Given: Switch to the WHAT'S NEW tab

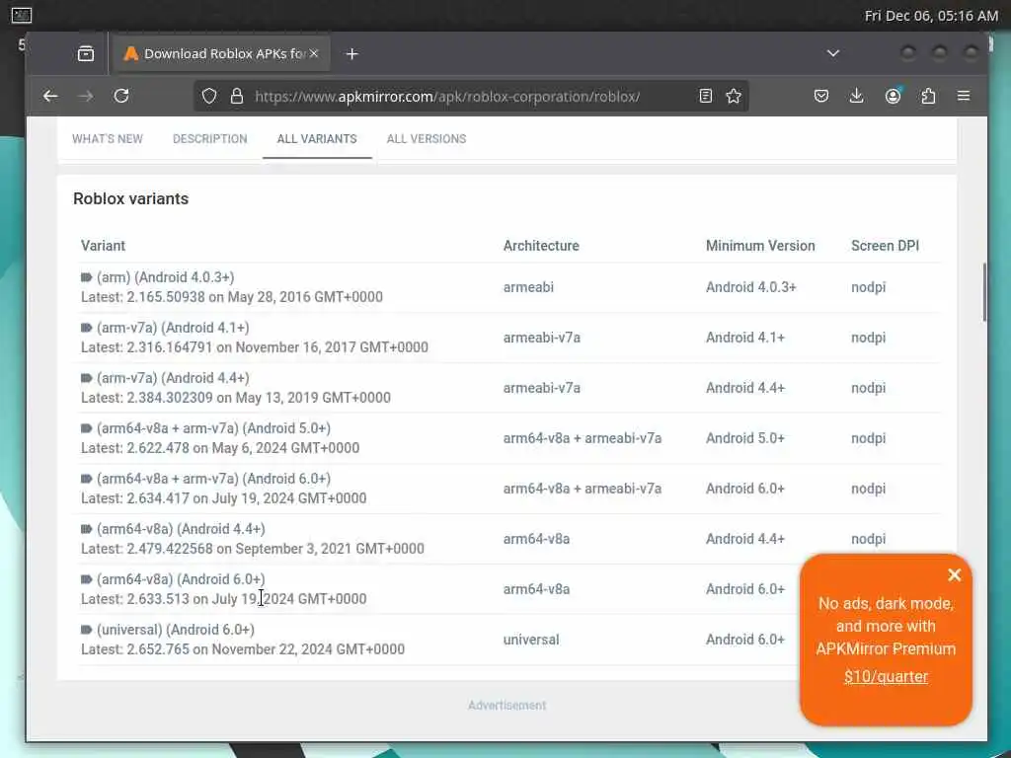Looking at the screenshot, I should [x=108, y=138].
